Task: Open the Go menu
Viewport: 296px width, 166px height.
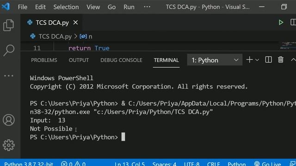Action: (x=111, y=7)
